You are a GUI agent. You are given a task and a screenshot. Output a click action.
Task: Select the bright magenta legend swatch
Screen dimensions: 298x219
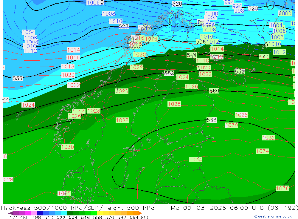[28, 213]
